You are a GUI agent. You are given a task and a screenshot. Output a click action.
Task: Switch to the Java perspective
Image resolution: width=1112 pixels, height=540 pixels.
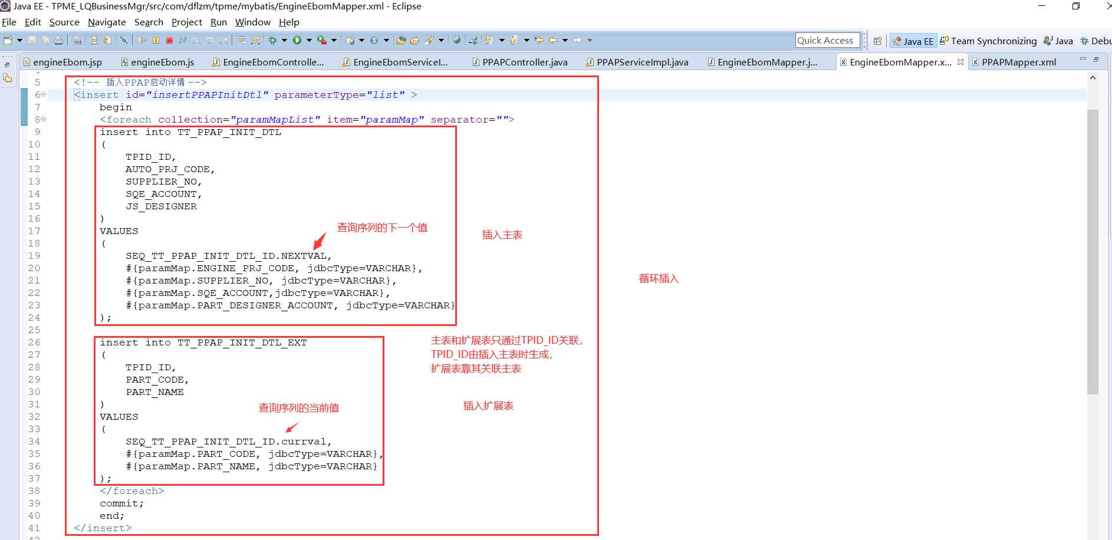1058,41
